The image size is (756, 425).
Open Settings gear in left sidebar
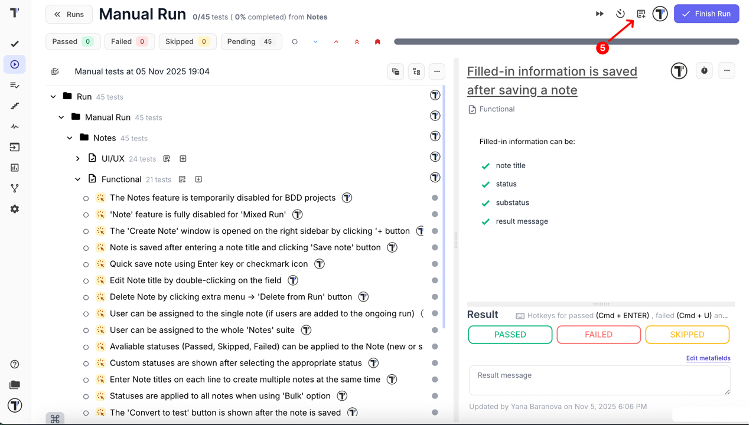(15, 209)
